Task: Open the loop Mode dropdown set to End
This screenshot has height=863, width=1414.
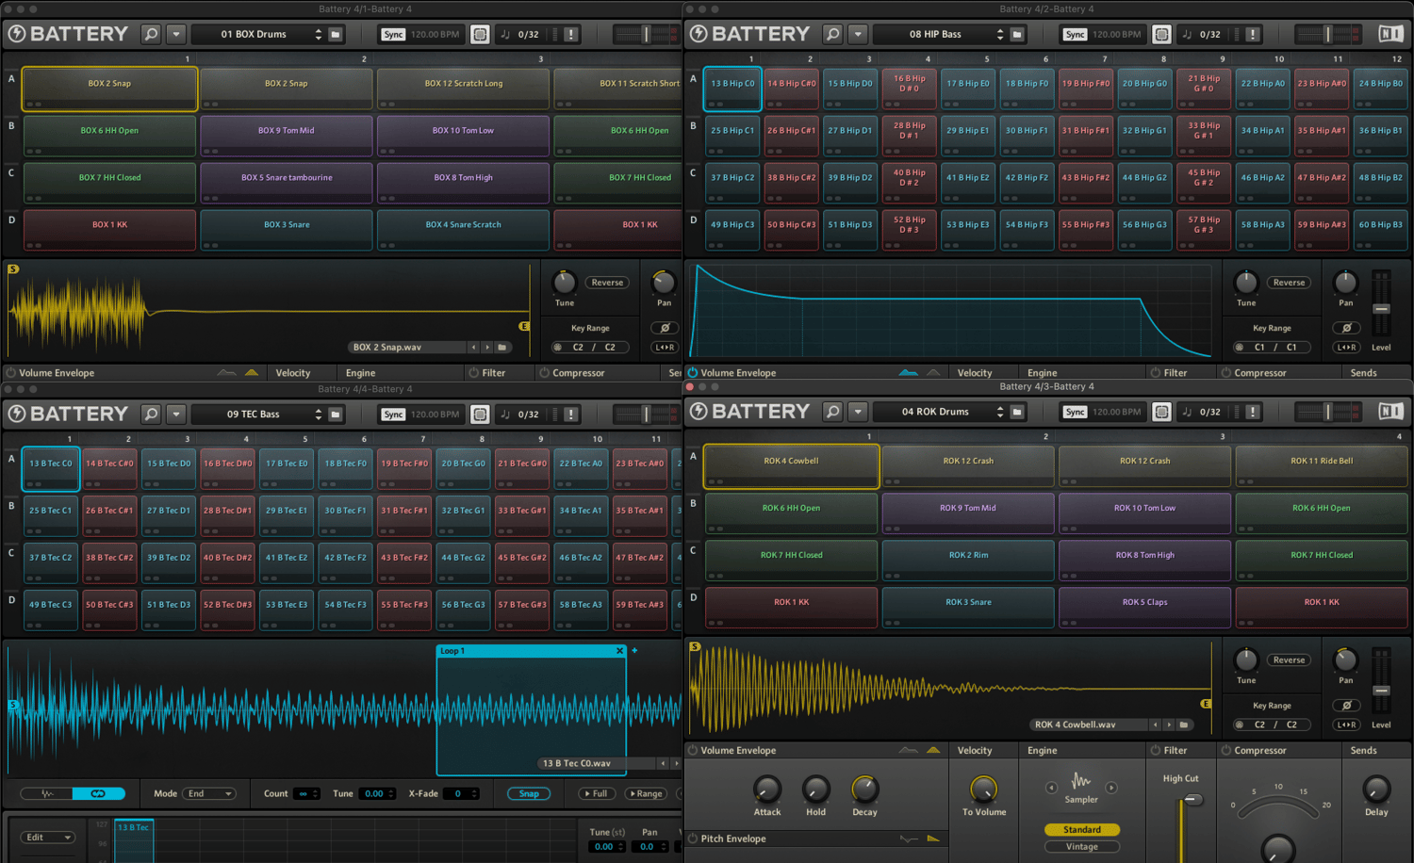Action: [209, 793]
